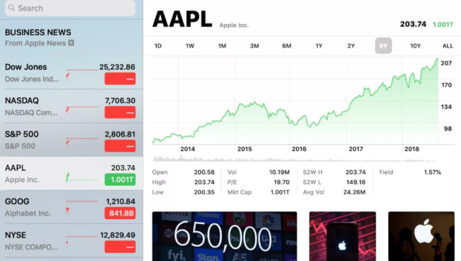Click the search magnifier icon
Viewport: 461px width, 261px height.
11,8
